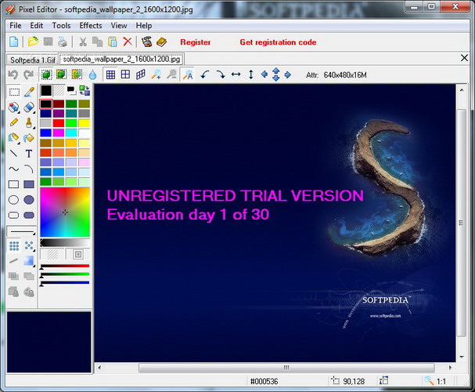Open the Help menu

click(x=143, y=26)
